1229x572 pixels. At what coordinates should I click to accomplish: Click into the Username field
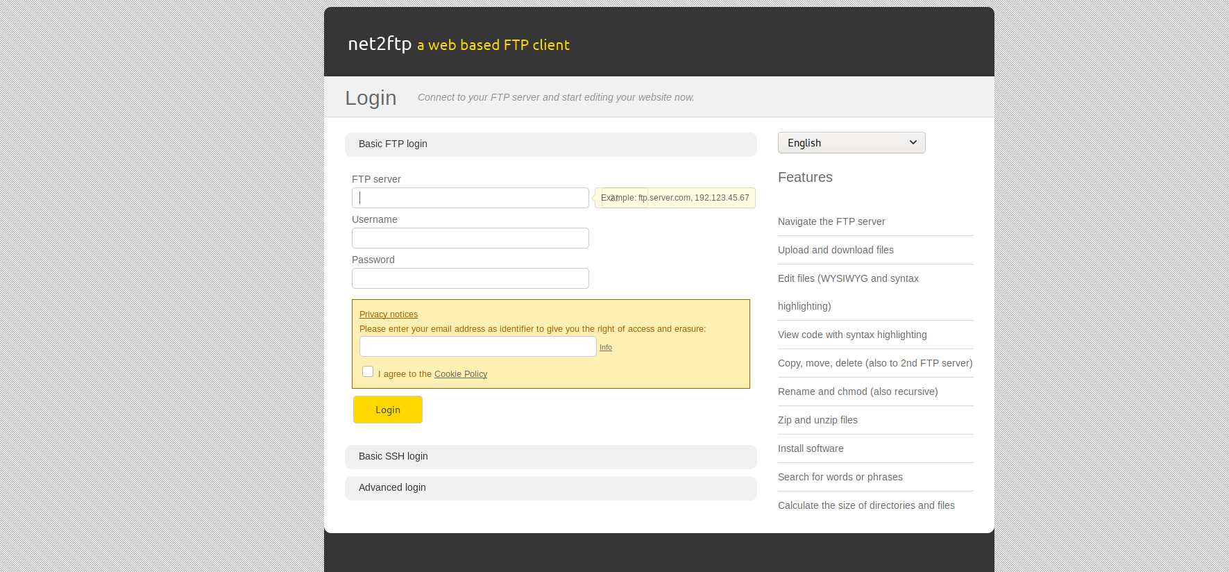tap(470, 238)
